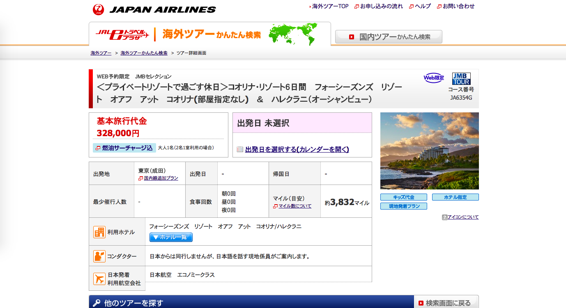566x308 pixels.
Task: Click the Japan Airlines wordmark
Action: pos(162,10)
